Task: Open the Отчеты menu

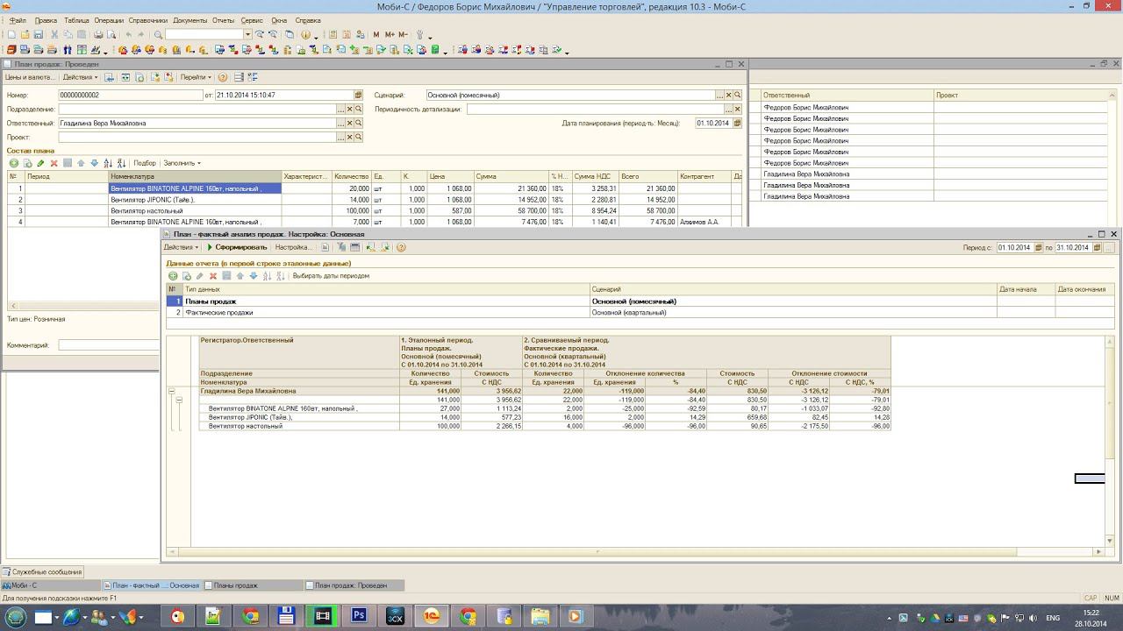Action: (223, 20)
